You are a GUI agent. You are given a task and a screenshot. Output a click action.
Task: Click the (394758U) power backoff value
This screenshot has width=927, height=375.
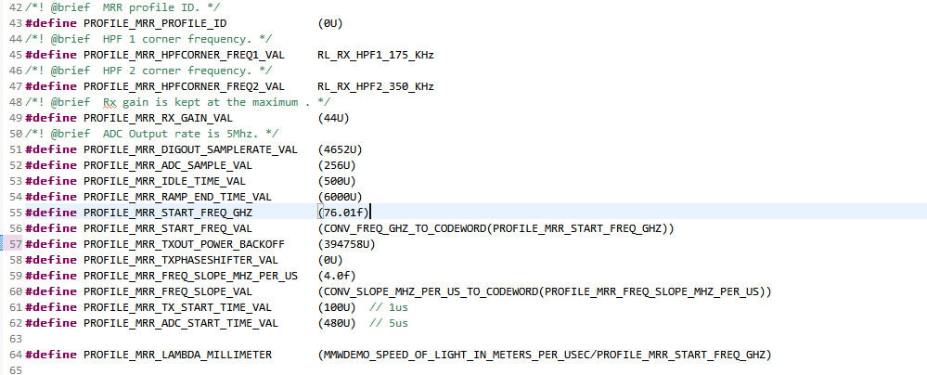point(346,244)
